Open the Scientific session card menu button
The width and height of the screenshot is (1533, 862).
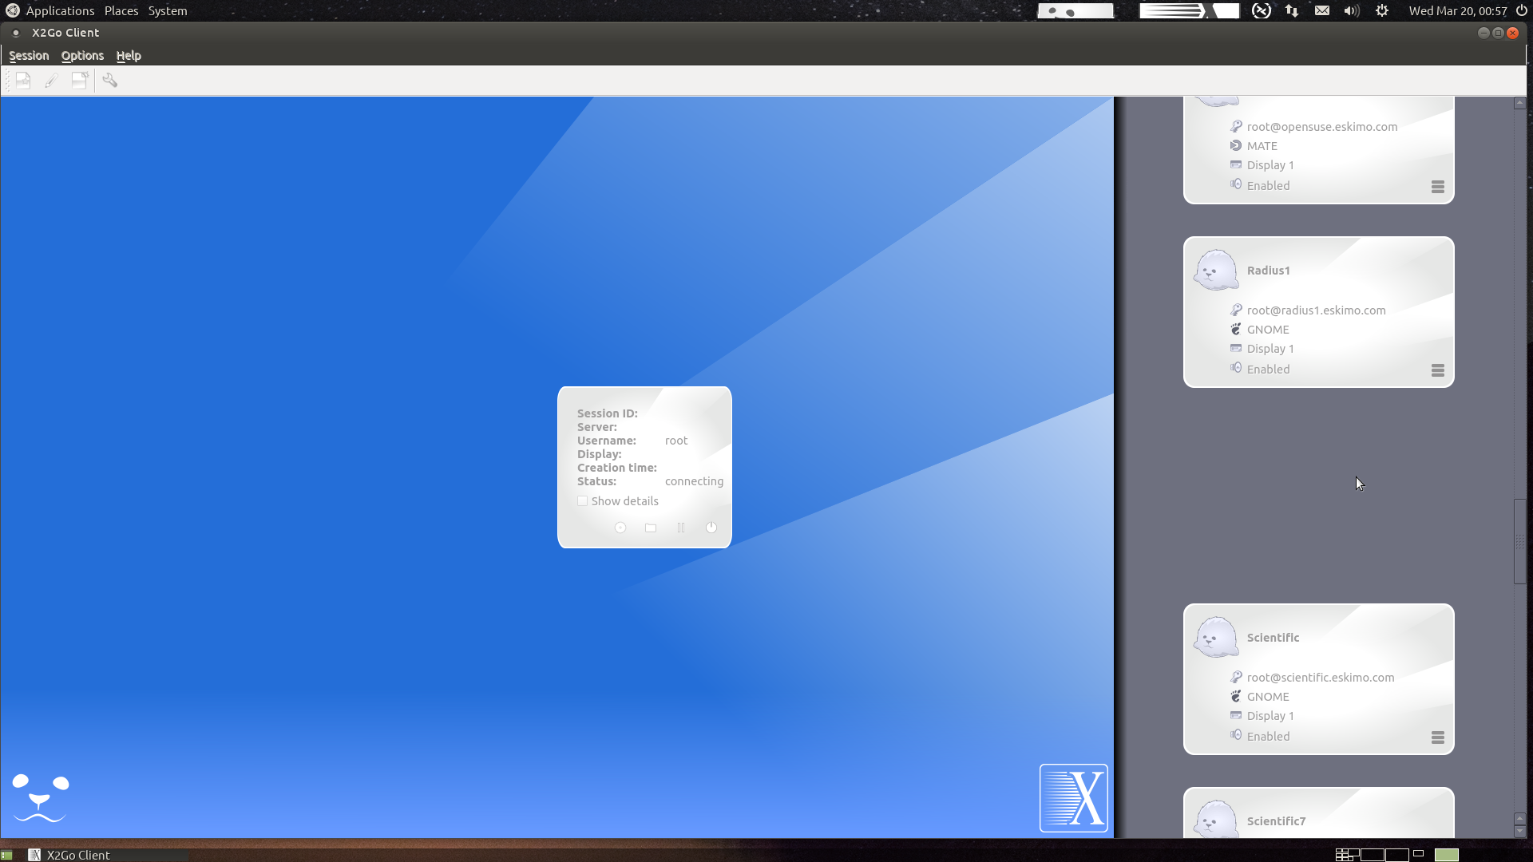tap(1438, 737)
